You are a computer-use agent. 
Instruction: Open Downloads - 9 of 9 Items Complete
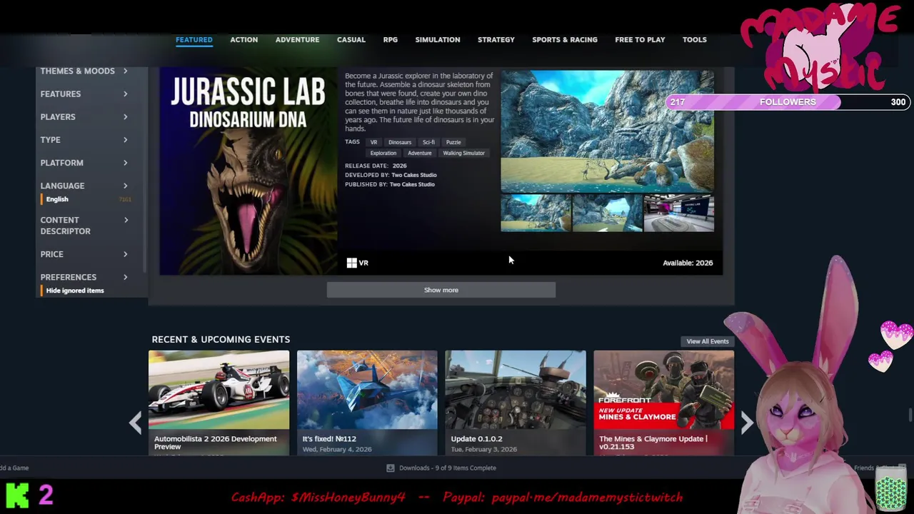click(447, 468)
